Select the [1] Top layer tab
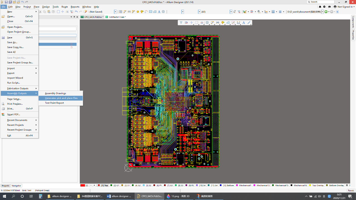Viewport: 356px width, 200px height. pyautogui.click(x=103, y=185)
